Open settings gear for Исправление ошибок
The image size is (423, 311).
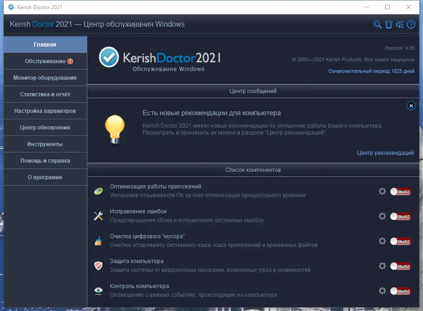point(382,216)
